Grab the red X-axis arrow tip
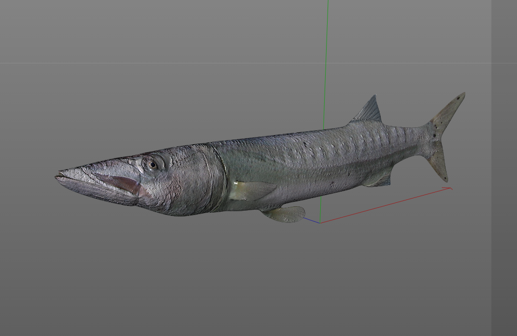This screenshot has width=517, height=336. click(x=449, y=188)
